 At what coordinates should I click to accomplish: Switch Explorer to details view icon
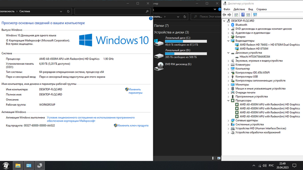point(214,158)
